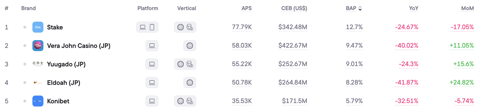The height and width of the screenshot is (112, 482).
Task: Click Konibet's sports betting vertical icon
Action: (x=190, y=101)
